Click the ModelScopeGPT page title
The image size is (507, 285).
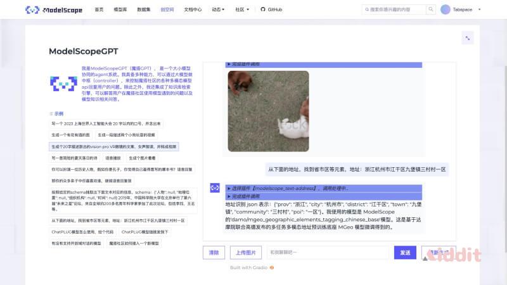pyautogui.click(x=84, y=51)
